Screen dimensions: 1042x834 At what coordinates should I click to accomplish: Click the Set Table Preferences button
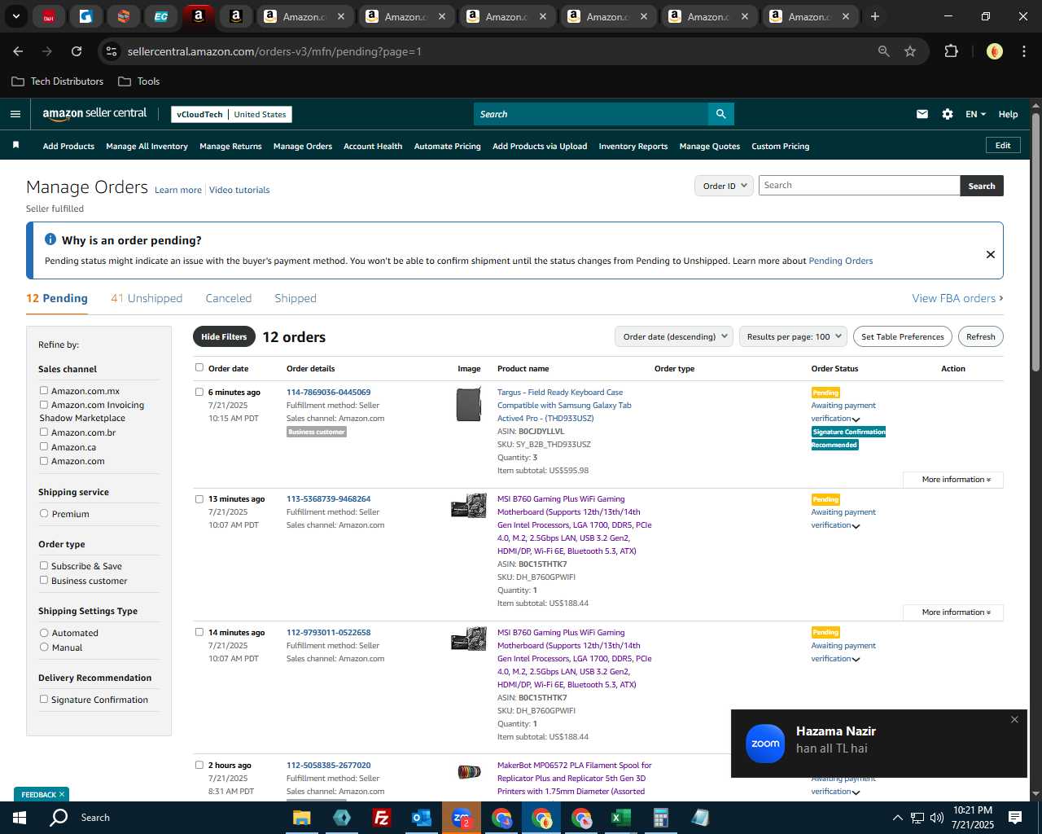[x=903, y=336]
